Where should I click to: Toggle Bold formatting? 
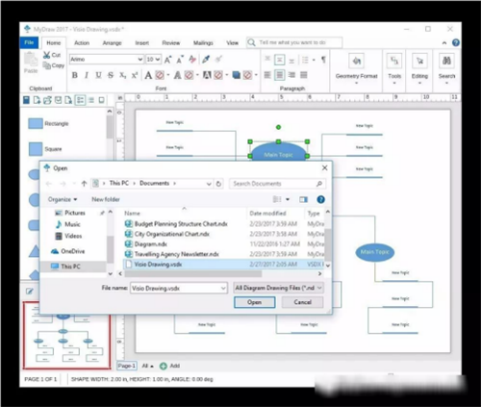click(x=75, y=75)
